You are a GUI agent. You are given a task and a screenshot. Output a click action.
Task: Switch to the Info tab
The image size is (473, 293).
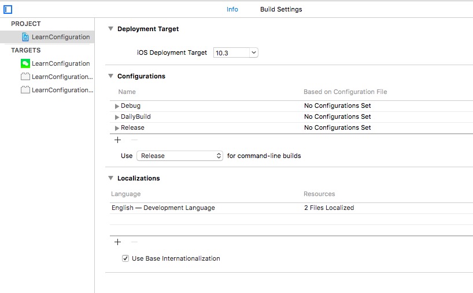232,9
